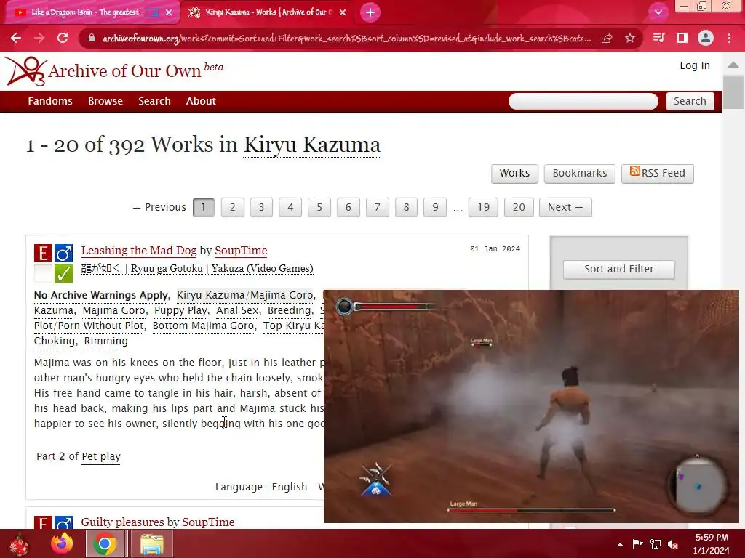Go to results page 5
Image resolution: width=745 pixels, height=558 pixels.
click(x=319, y=207)
